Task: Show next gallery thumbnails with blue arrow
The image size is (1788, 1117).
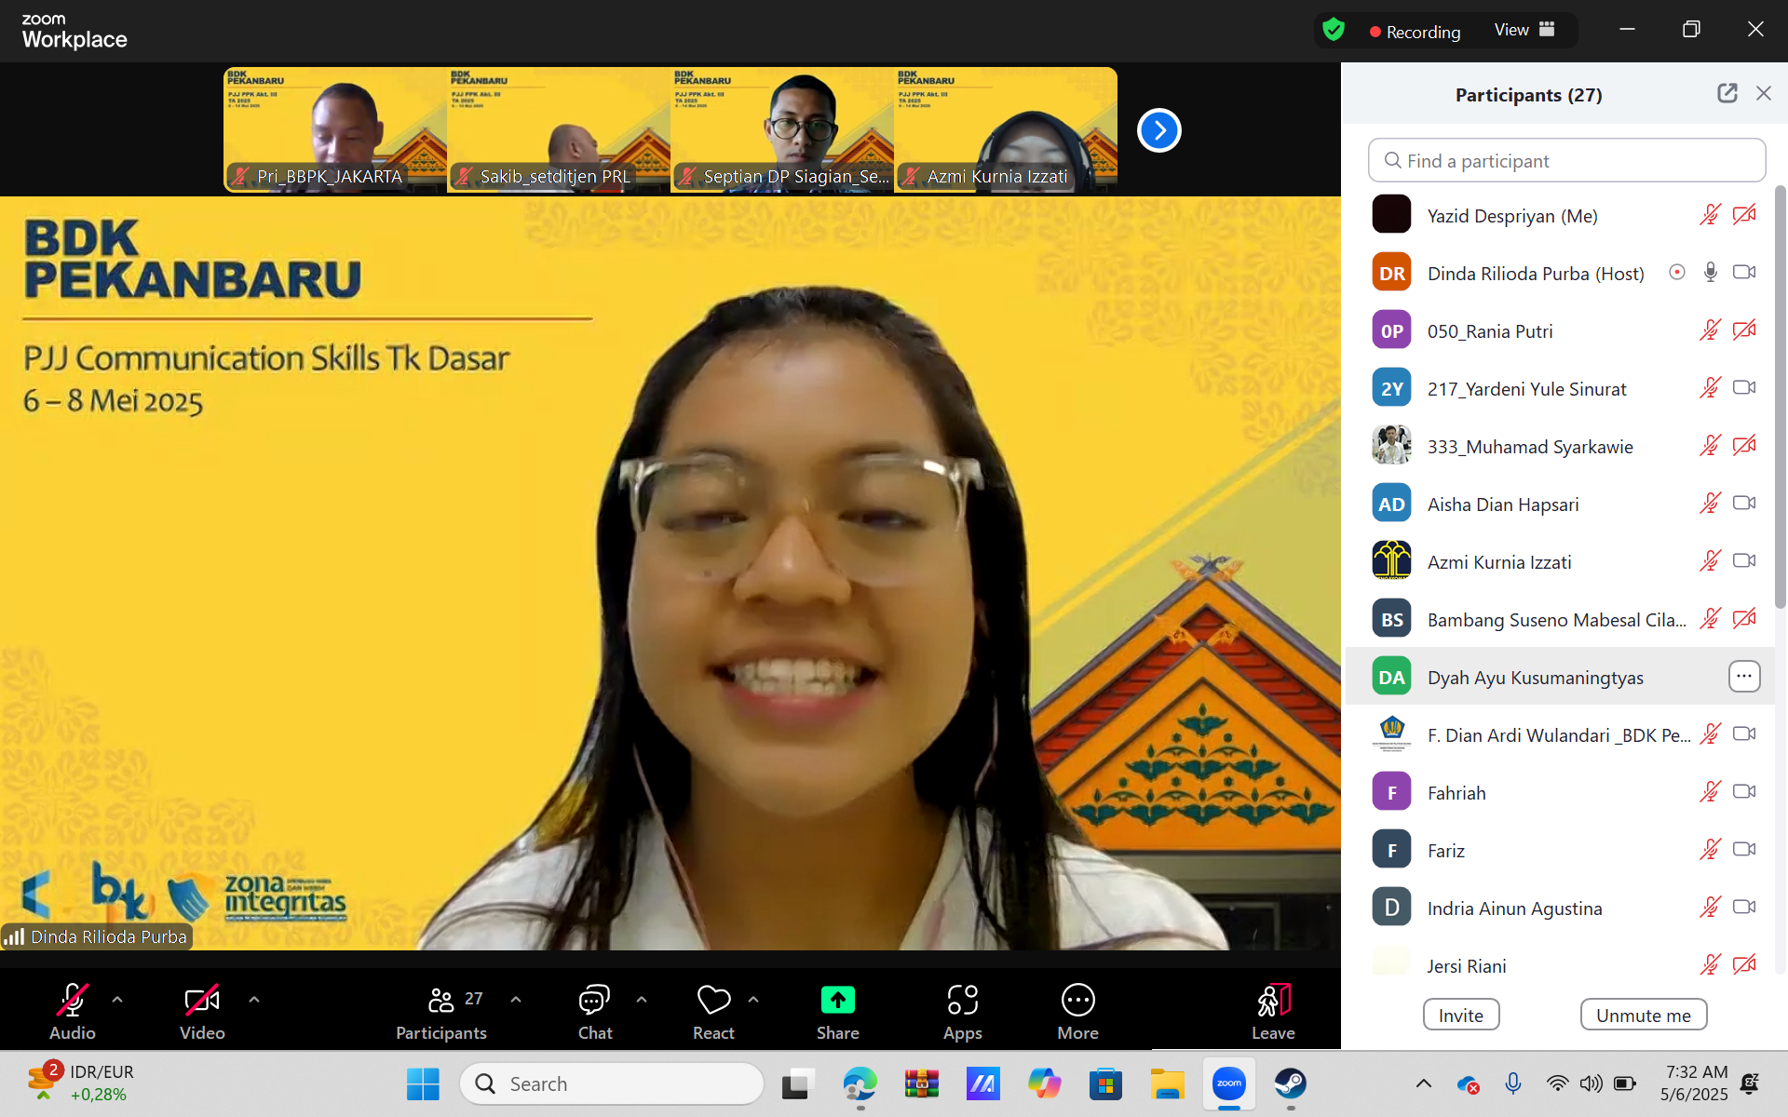Action: coord(1159,130)
